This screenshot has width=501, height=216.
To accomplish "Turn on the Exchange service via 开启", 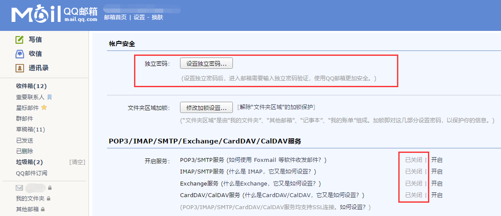I will pos(437,183).
